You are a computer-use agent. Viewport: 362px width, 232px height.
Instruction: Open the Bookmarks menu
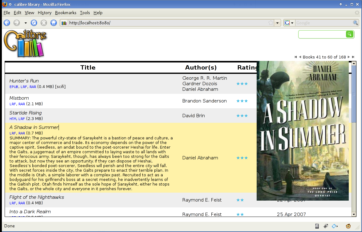point(66,13)
